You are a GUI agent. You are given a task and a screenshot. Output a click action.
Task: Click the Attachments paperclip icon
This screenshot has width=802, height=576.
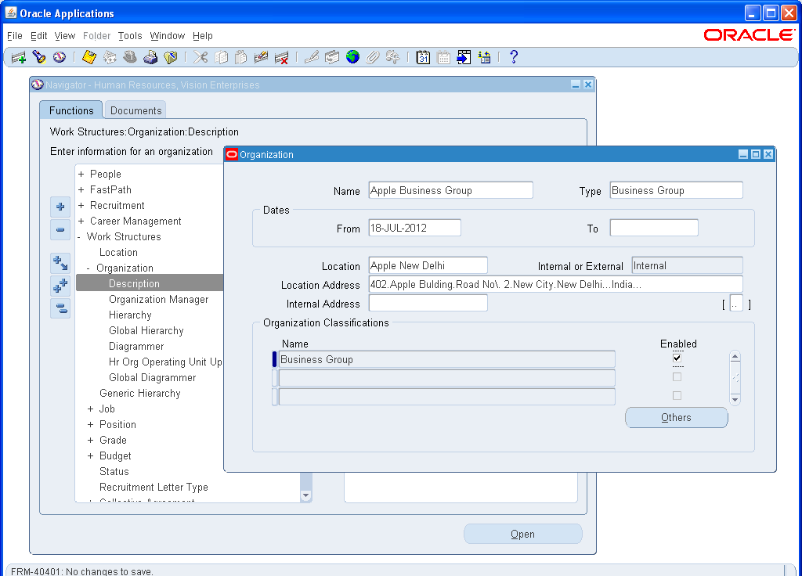[373, 56]
